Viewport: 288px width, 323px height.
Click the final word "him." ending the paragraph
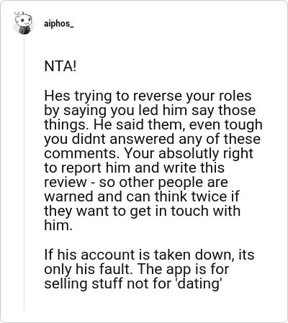(x=58, y=225)
